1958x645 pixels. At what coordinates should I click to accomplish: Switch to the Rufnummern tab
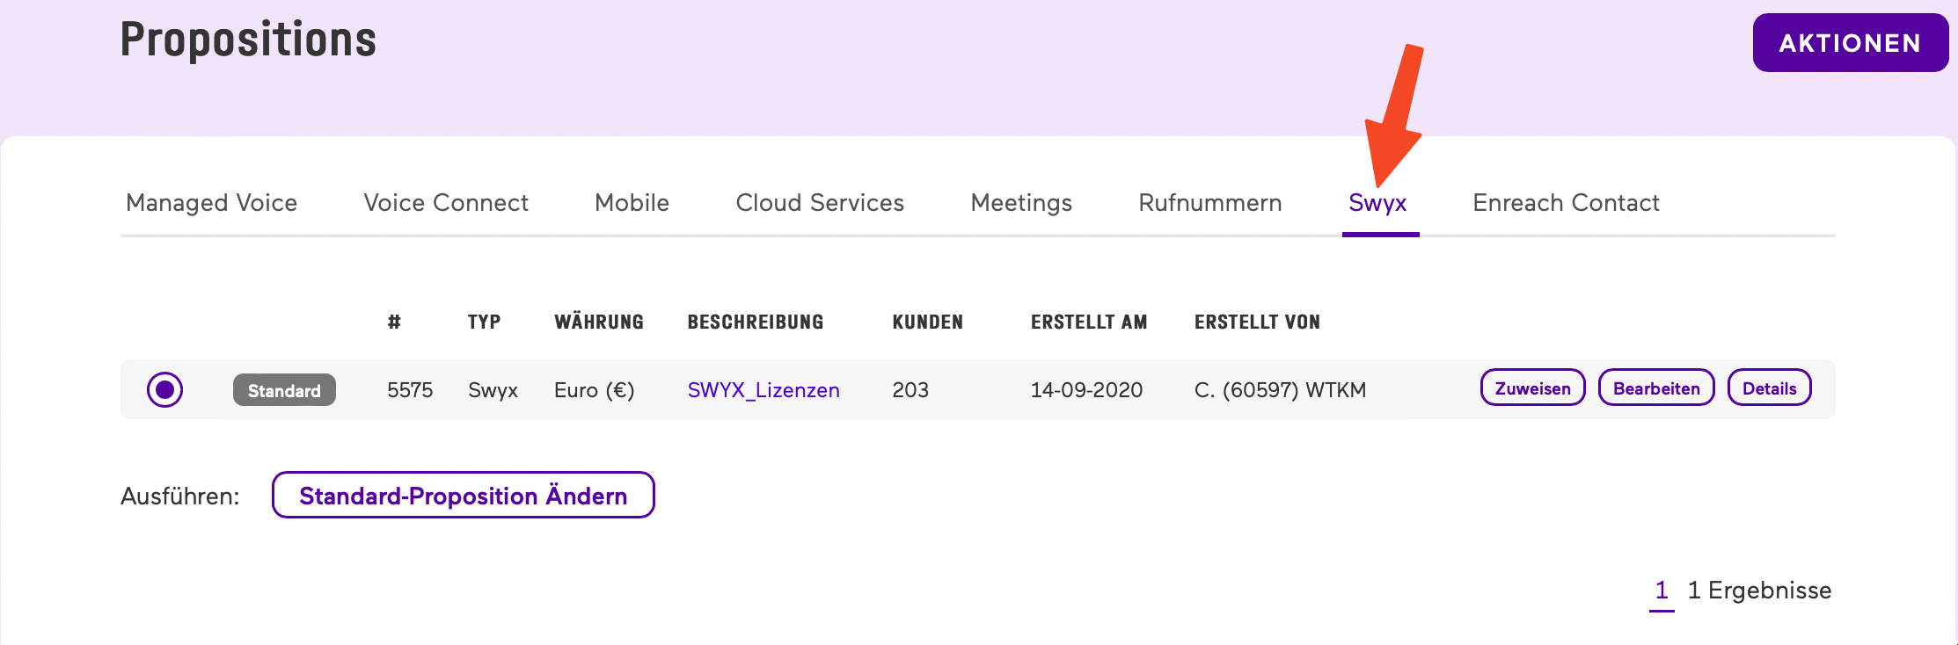pos(1209,203)
